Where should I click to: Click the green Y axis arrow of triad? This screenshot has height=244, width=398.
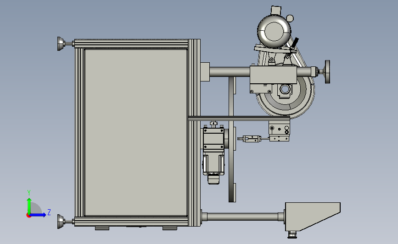tap(29, 206)
